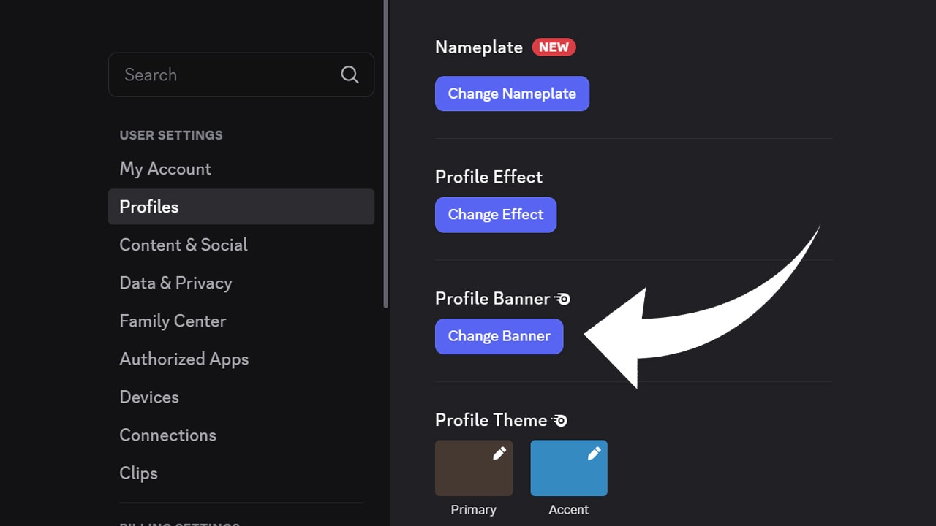Screen dimensions: 936x526
Task: Click the pencil icon on the Primary swatch
Action: [499, 451]
